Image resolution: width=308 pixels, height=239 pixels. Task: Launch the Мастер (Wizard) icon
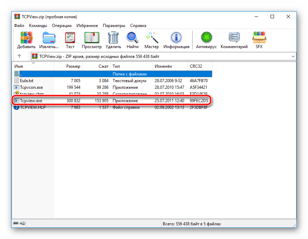pyautogui.click(x=152, y=37)
